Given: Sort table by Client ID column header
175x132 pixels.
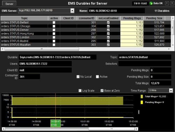Looking at the screenshot, I should (x=68, y=18).
